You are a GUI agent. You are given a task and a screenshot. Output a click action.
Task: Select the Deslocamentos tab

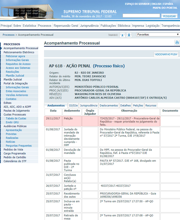tap(109, 105)
